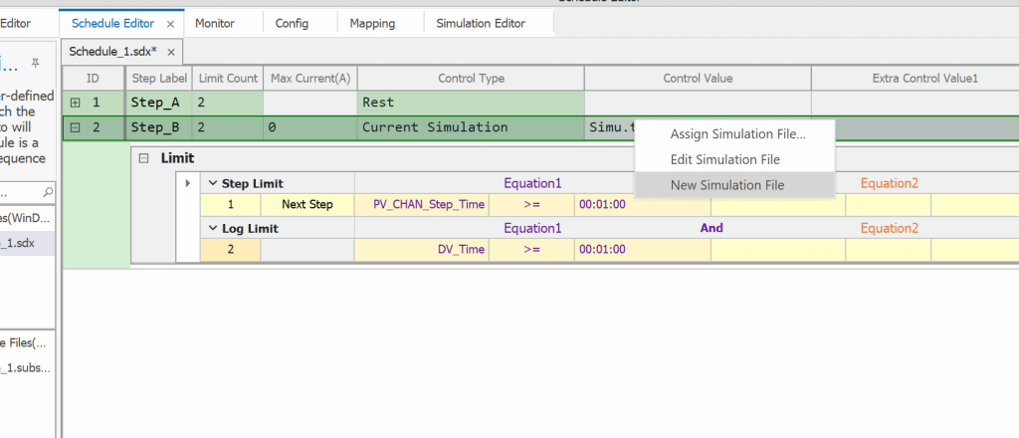Viewport: 1019px width, 438px height.
Task: Click the Equation1 header in Log Limit group
Action: 532,228
